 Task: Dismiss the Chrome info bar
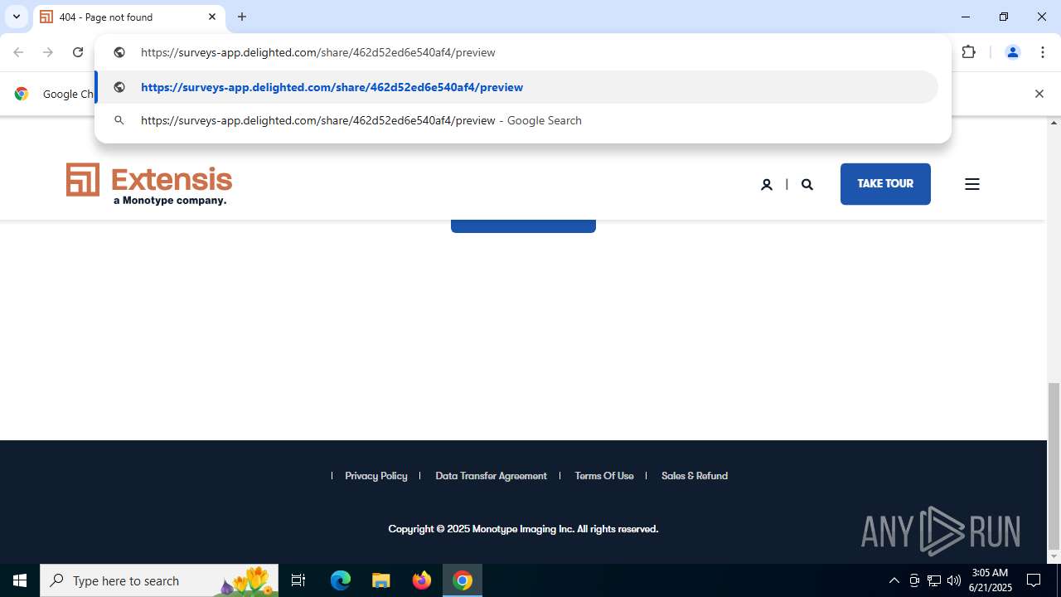(1039, 94)
